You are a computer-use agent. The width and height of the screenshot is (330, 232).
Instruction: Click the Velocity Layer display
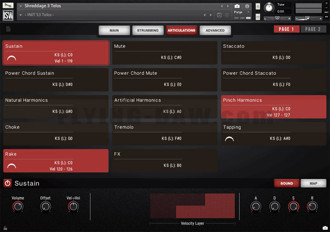coord(192,206)
